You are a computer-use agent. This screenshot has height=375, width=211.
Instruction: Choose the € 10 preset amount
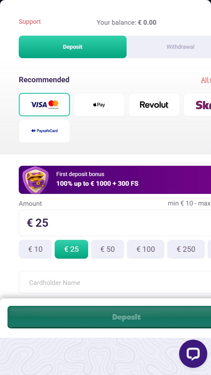coord(35,249)
